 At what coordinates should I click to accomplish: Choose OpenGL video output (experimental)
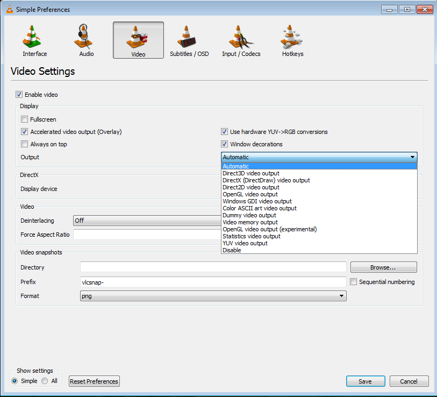coord(319,229)
